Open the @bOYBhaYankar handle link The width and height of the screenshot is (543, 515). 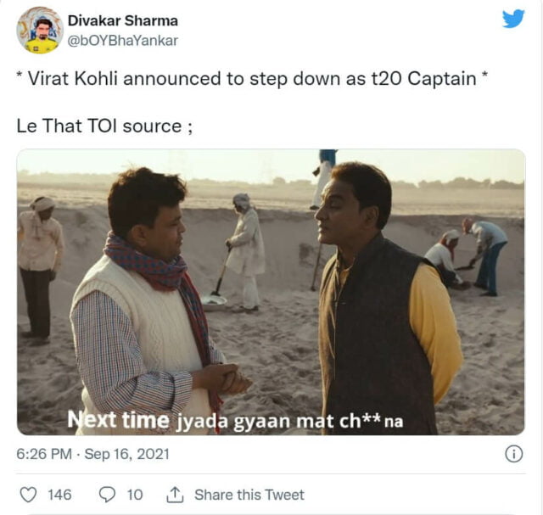[122, 41]
